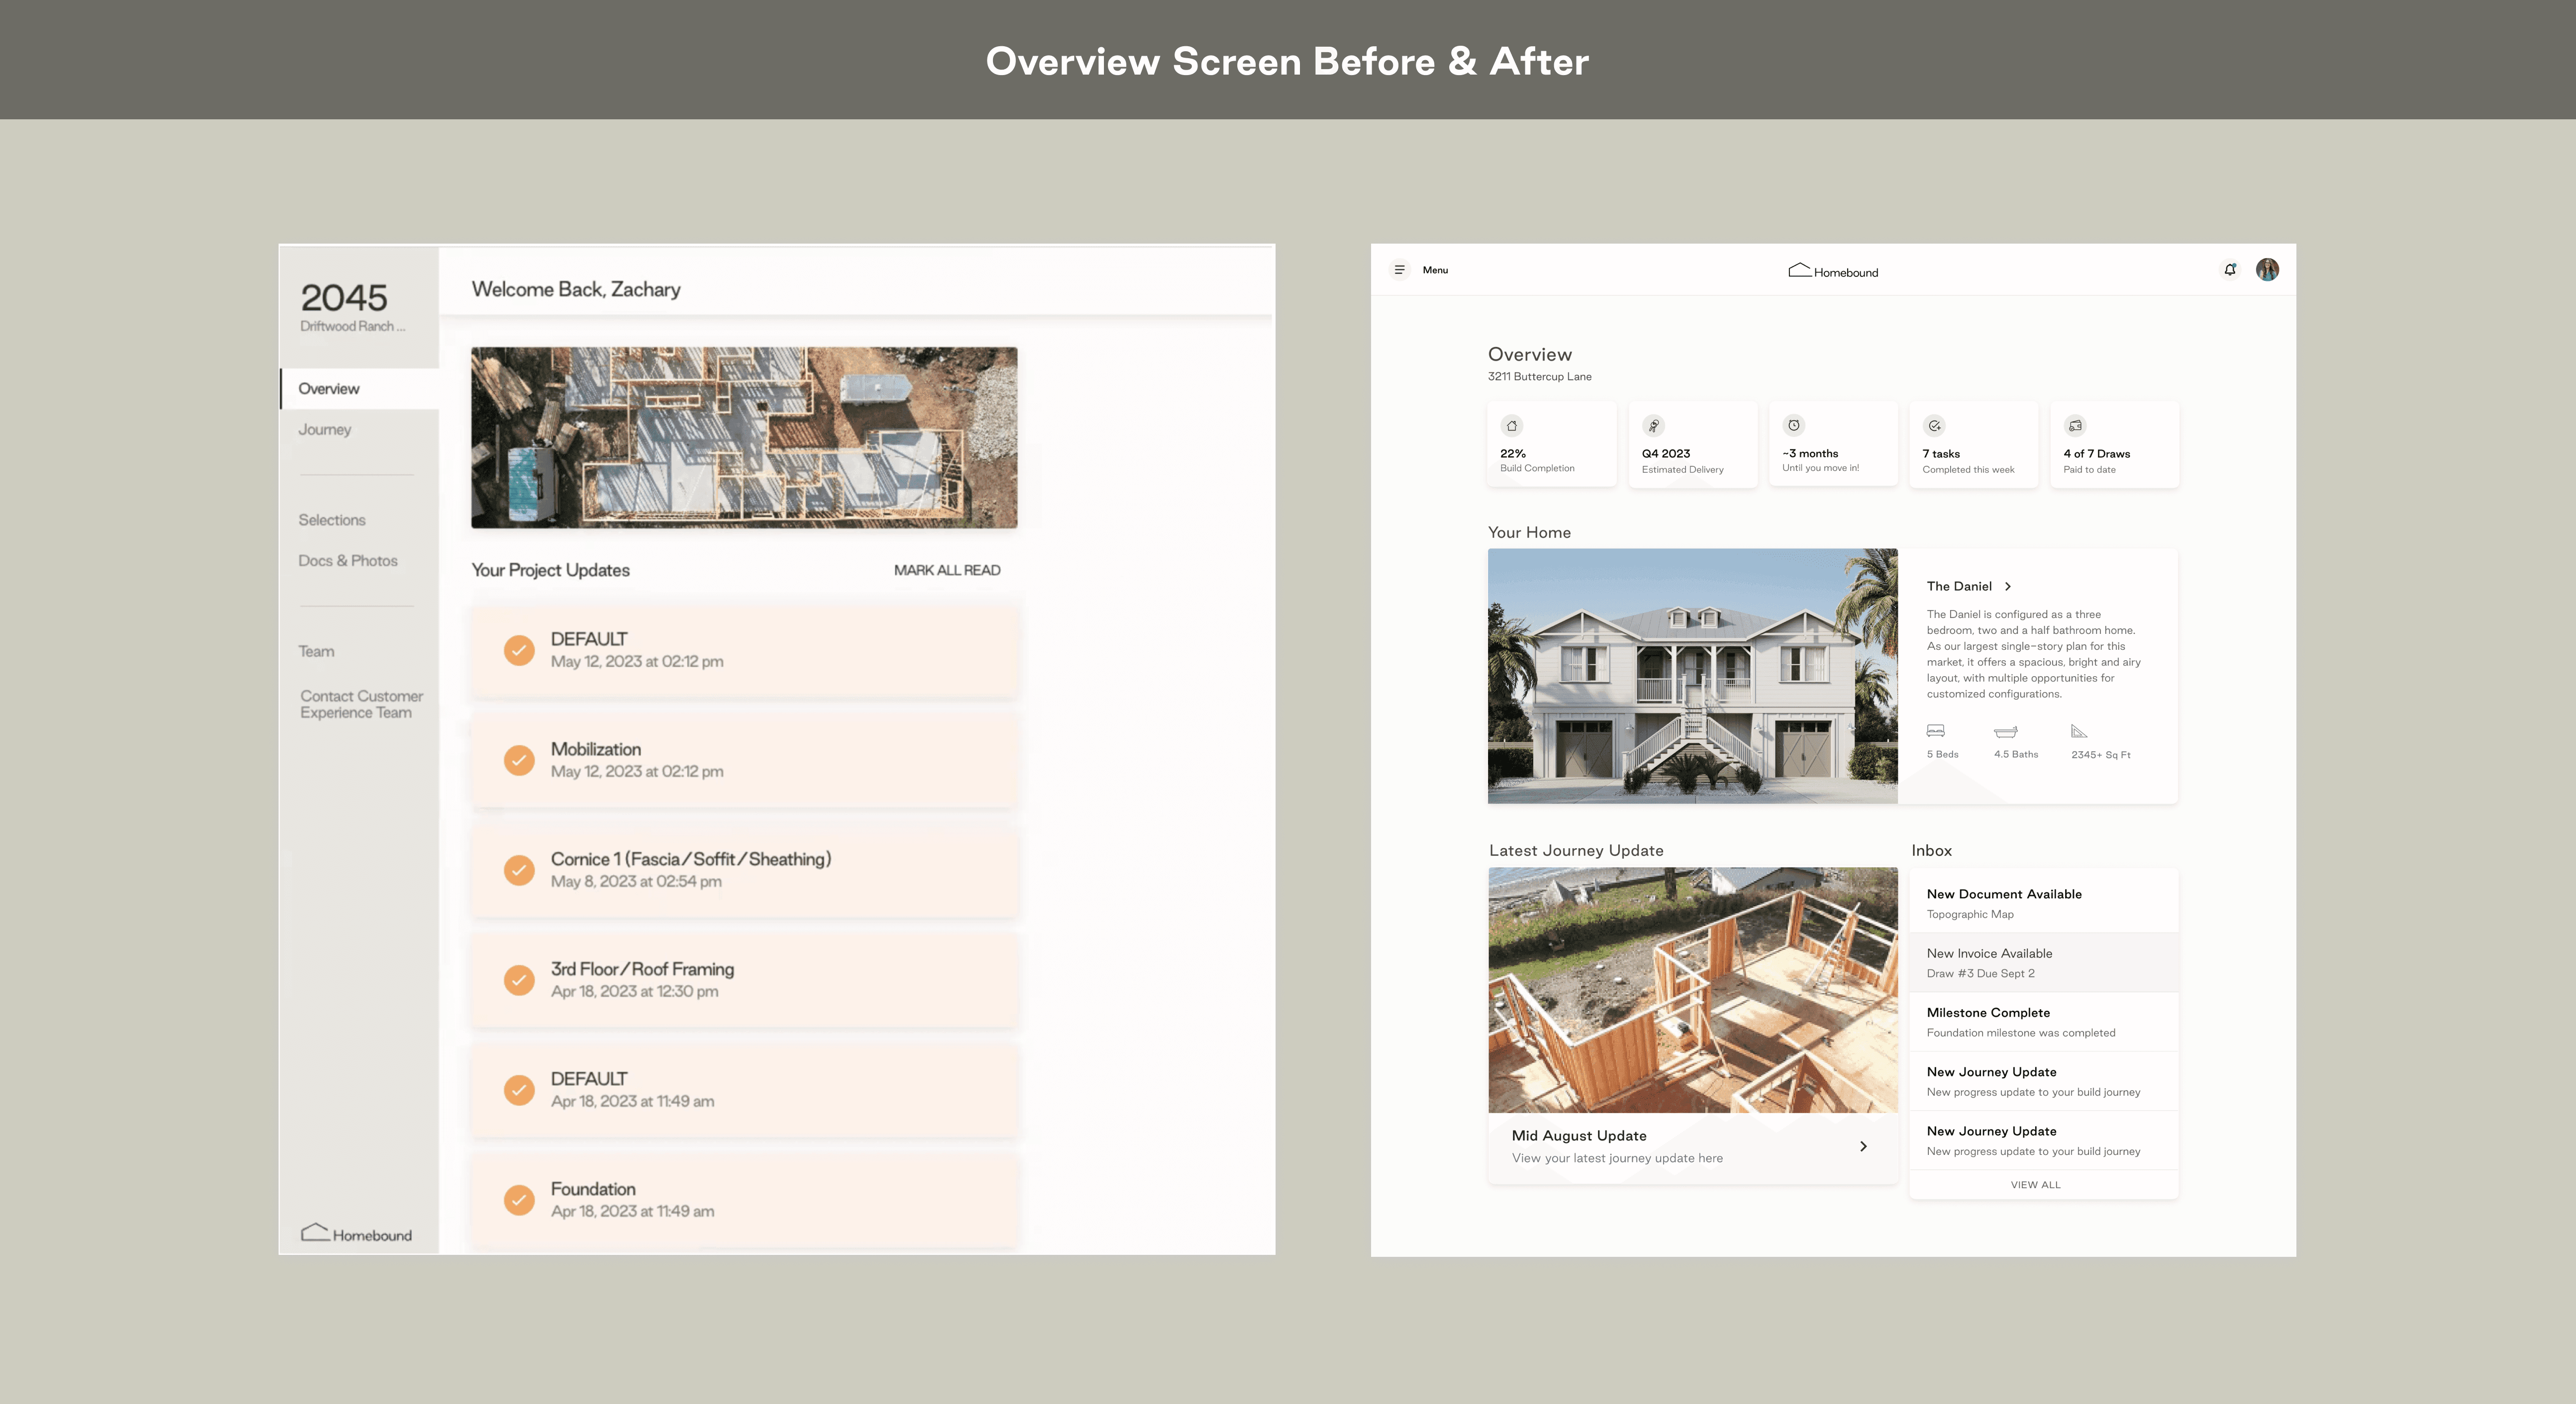The height and width of the screenshot is (1404, 2576).
Task: Click the Draws paid wallet icon
Action: pyautogui.click(x=2076, y=426)
